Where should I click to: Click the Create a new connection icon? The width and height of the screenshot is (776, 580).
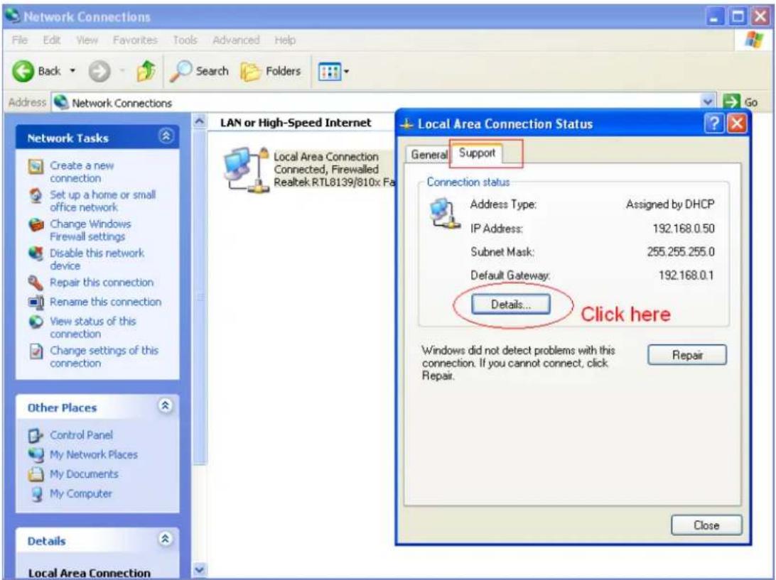[36, 167]
